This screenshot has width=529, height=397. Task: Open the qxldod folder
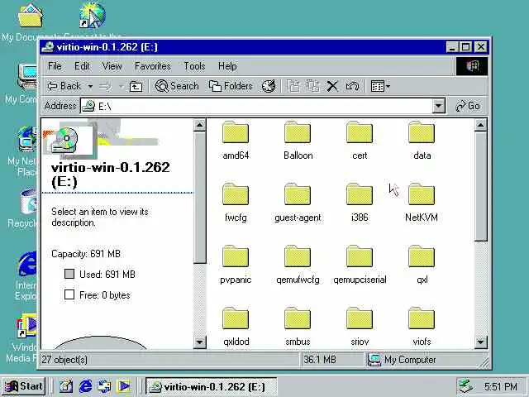[x=236, y=326]
